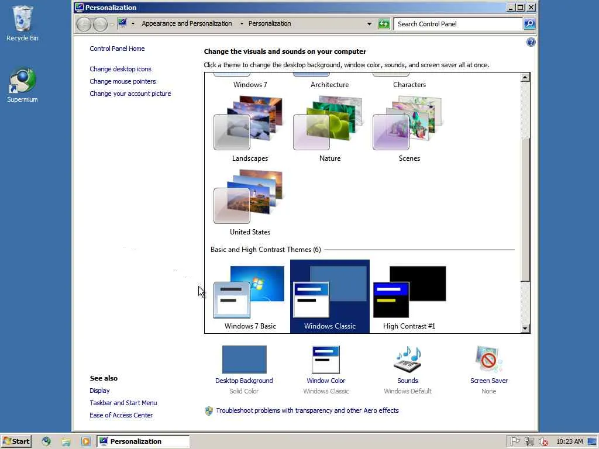Click the Control Panel address bar icon
The height and width of the screenshot is (449, 599).
(x=122, y=23)
